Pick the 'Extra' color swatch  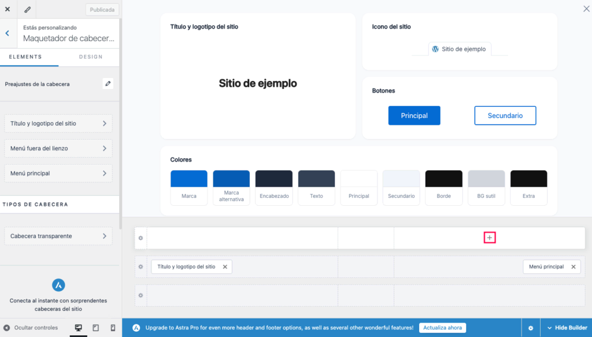[x=528, y=187]
